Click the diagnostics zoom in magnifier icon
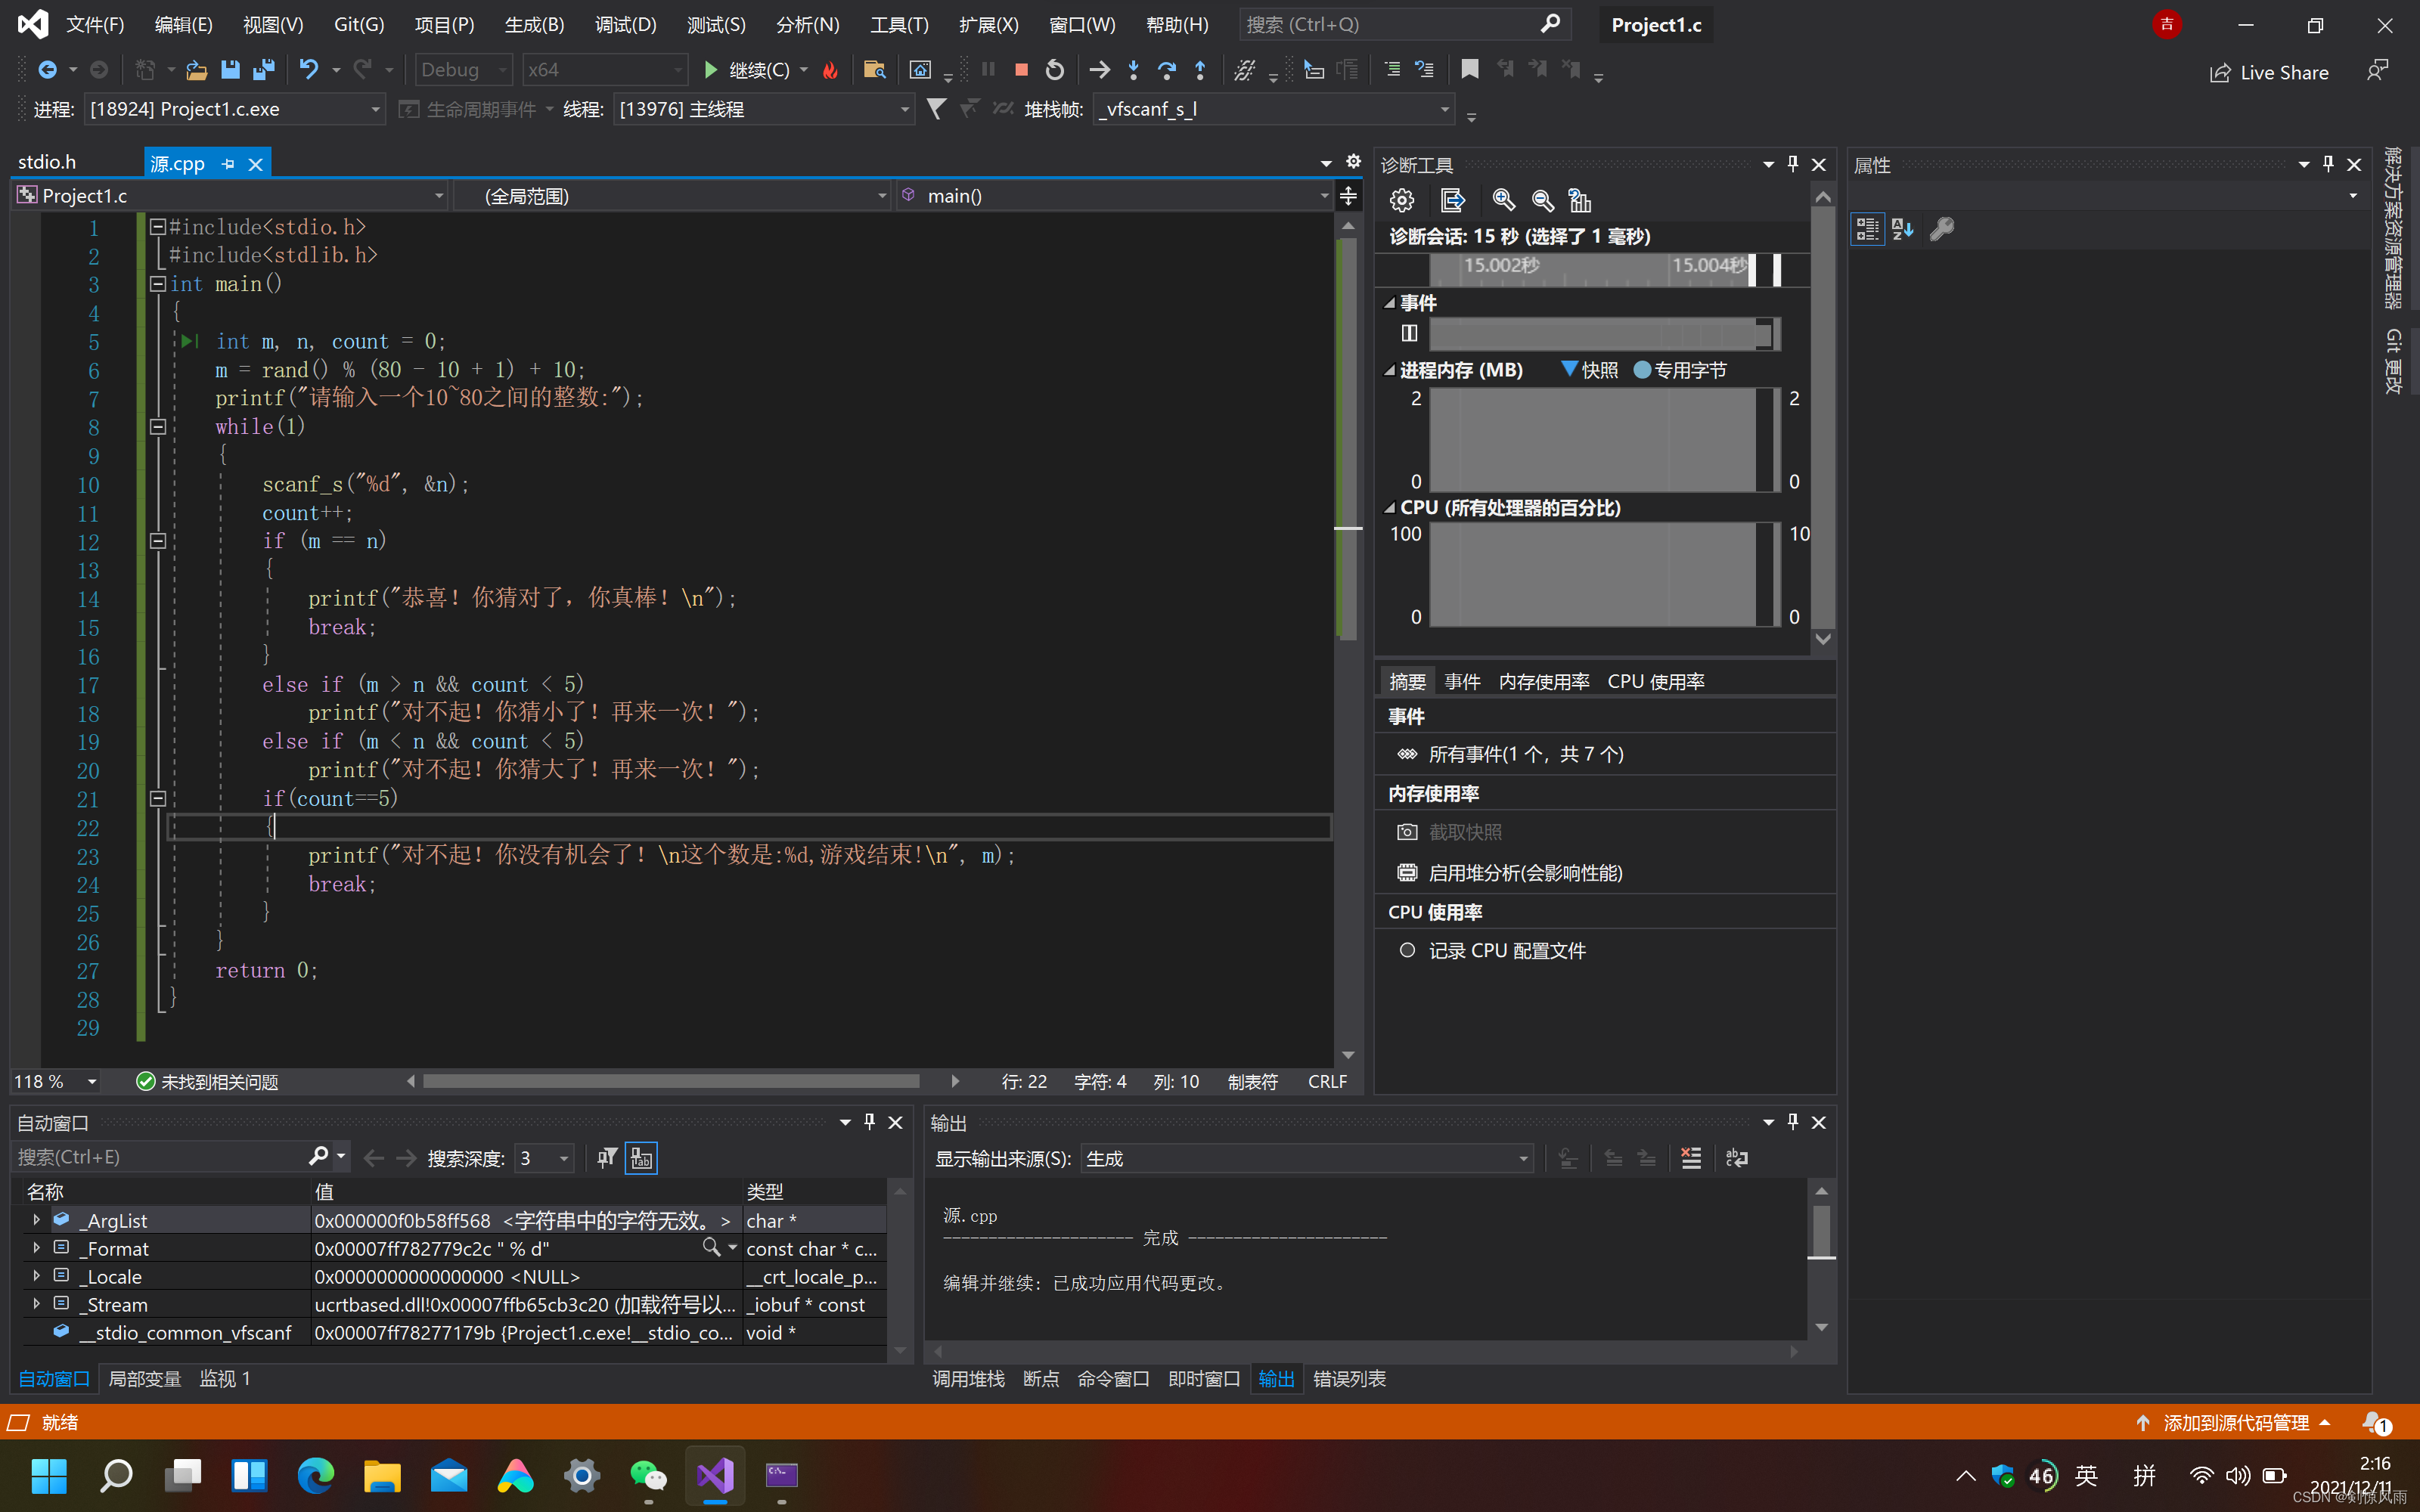The width and height of the screenshot is (2420, 1512). 1503,200
